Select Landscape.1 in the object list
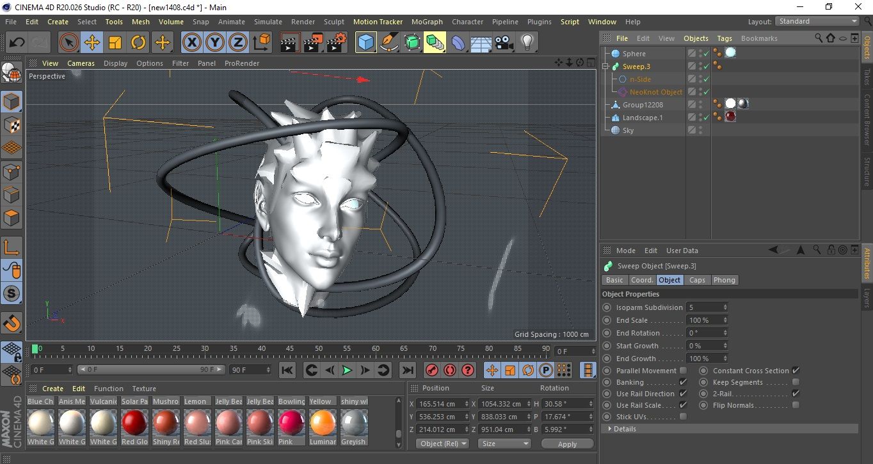Screen dimensions: 873x464 [642, 118]
